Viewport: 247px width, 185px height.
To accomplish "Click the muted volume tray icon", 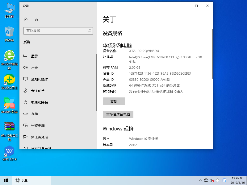I will coord(212,181).
